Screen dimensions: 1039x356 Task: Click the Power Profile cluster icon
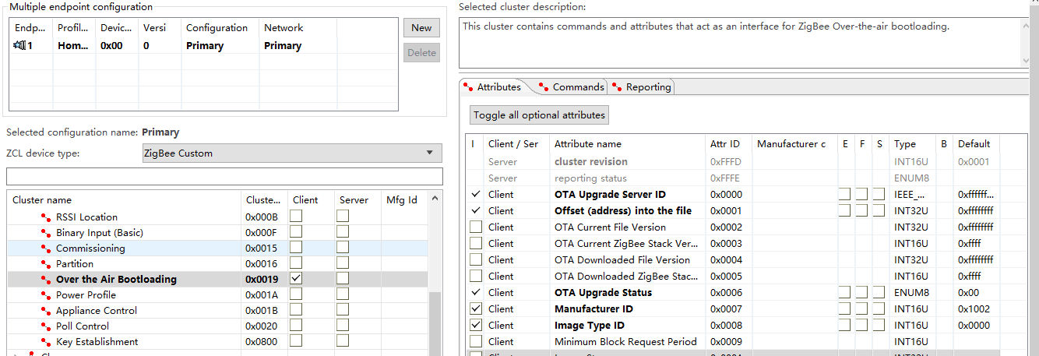[x=46, y=295]
